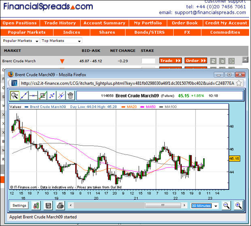Click market info icon in Brent Crude row
251x226 pixels.
pos(222,61)
